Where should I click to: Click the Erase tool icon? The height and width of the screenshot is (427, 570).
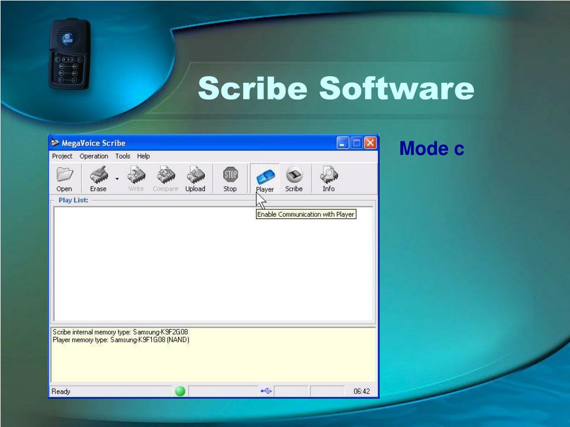pos(99,175)
